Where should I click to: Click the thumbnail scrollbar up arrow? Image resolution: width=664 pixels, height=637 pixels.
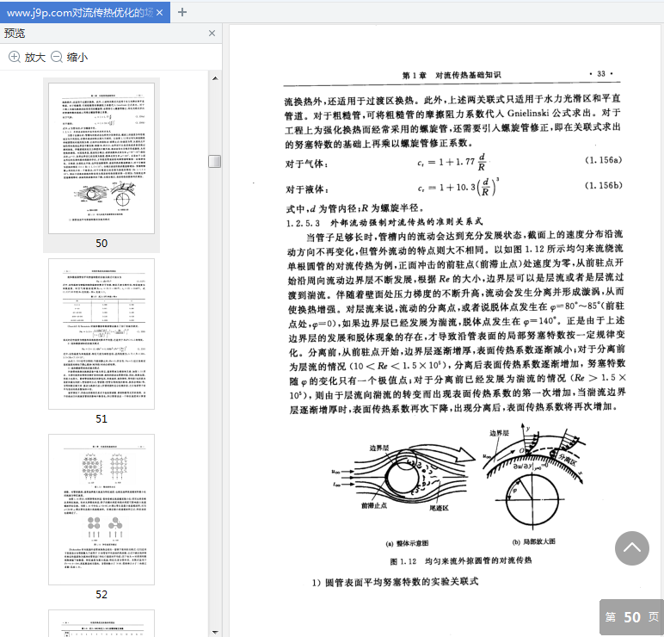point(215,78)
